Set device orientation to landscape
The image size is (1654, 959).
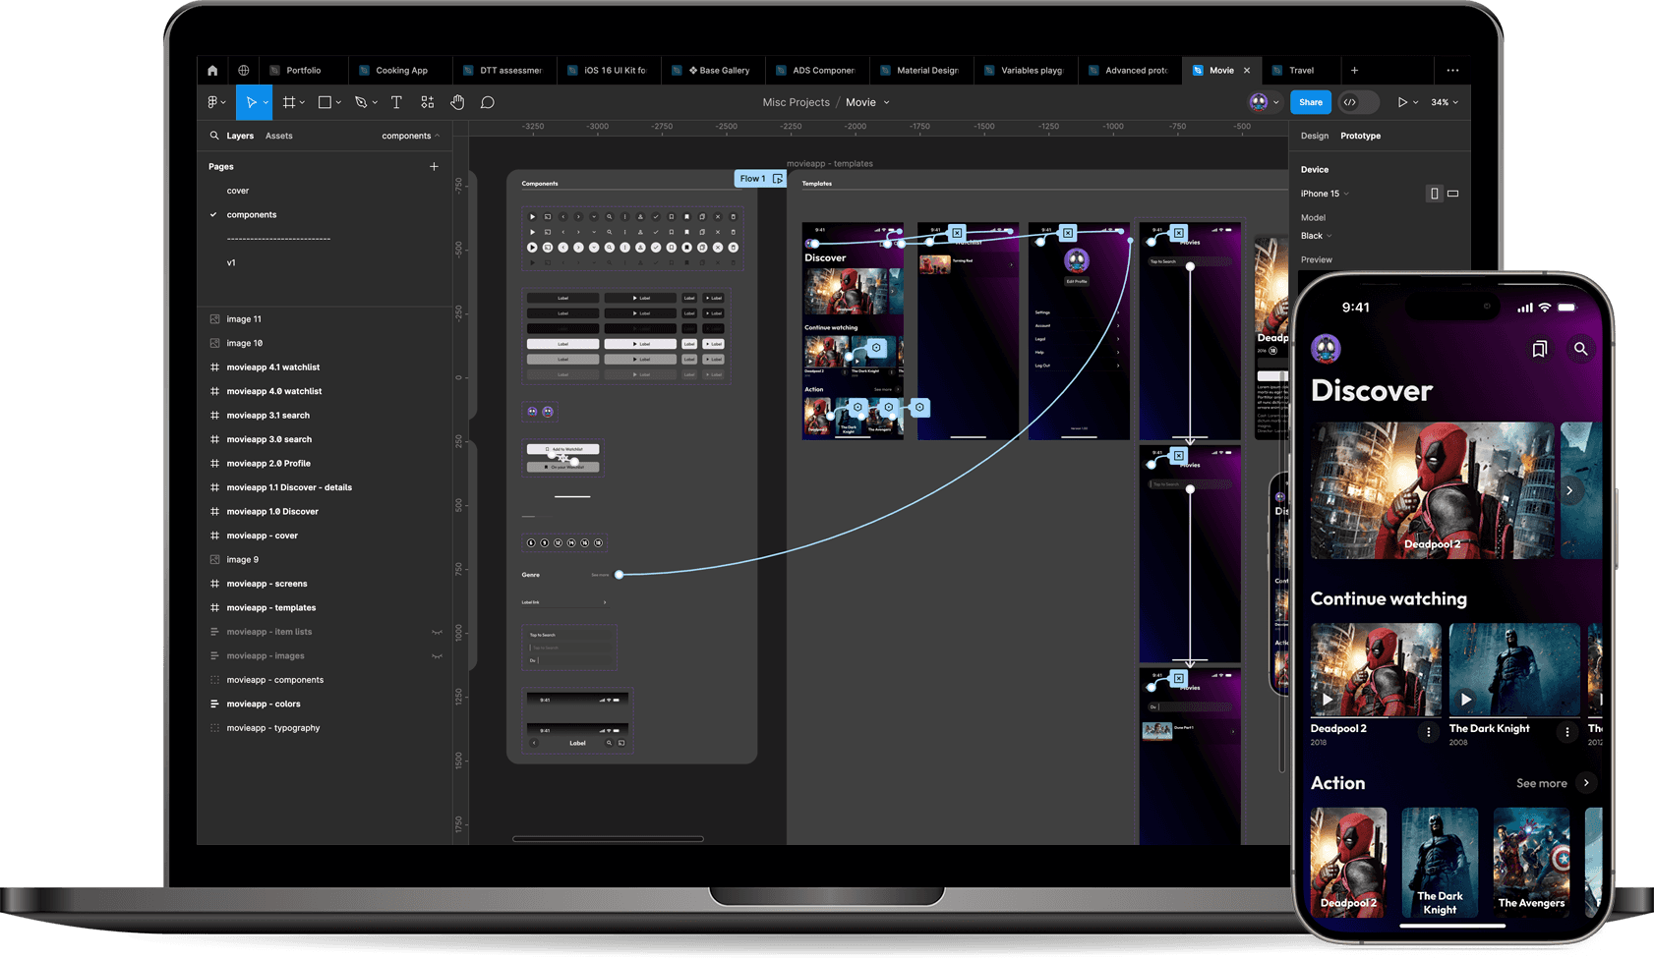(x=1452, y=194)
